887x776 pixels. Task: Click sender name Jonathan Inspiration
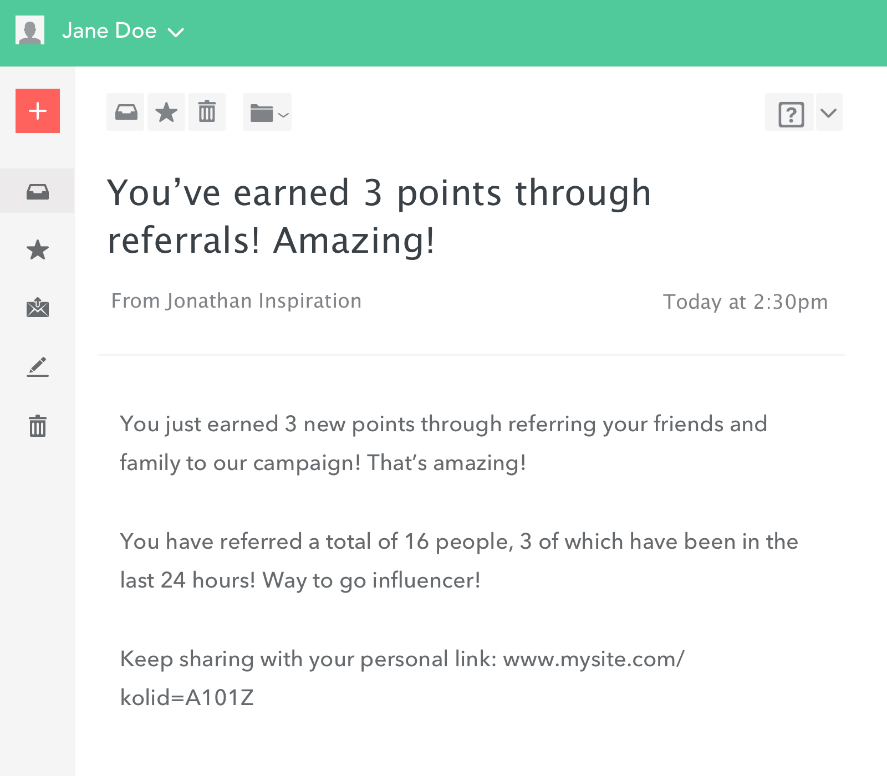point(264,301)
